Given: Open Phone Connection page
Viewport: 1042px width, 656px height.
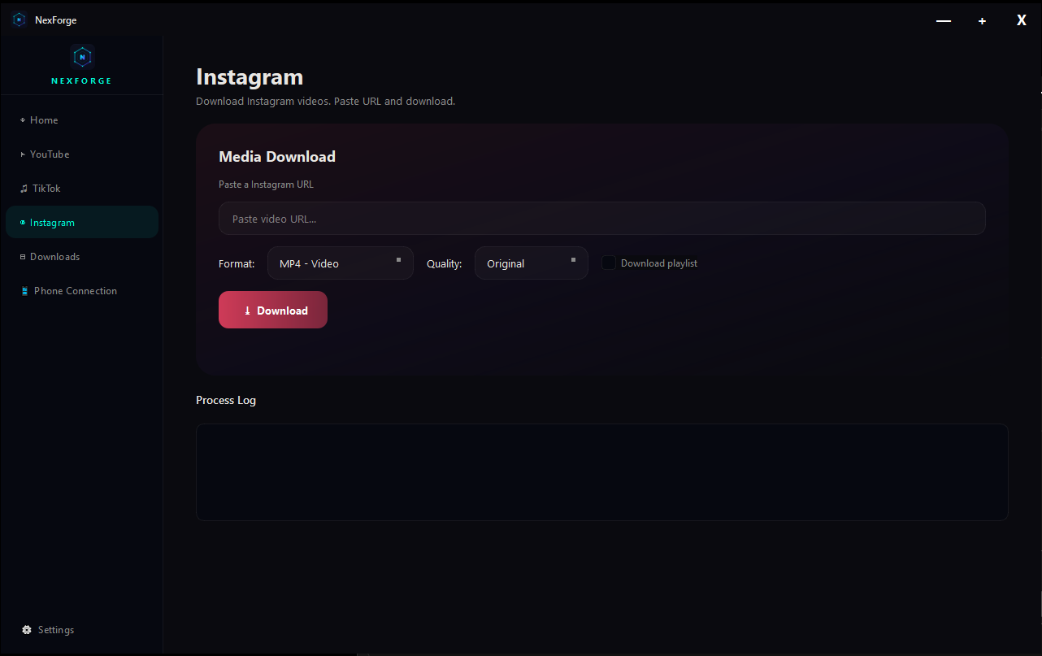Looking at the screenshot, I should click(x=82, y=291).
